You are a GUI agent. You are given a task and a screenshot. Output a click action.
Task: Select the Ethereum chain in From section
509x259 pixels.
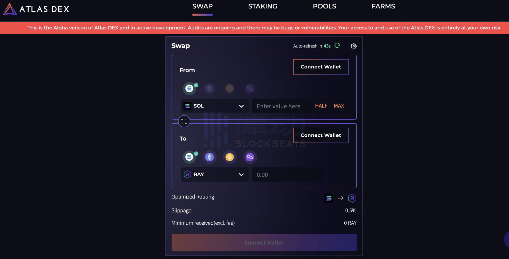(x=209, y=88)
